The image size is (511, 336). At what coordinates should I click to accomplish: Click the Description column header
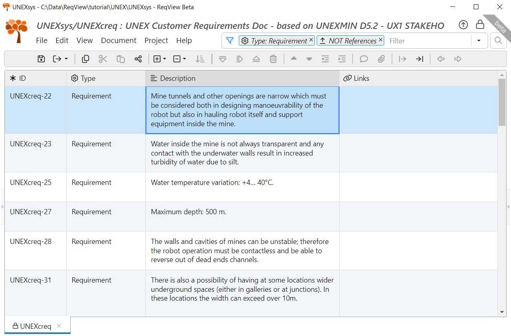[242, 78]
